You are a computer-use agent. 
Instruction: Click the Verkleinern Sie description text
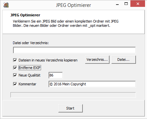66,23
